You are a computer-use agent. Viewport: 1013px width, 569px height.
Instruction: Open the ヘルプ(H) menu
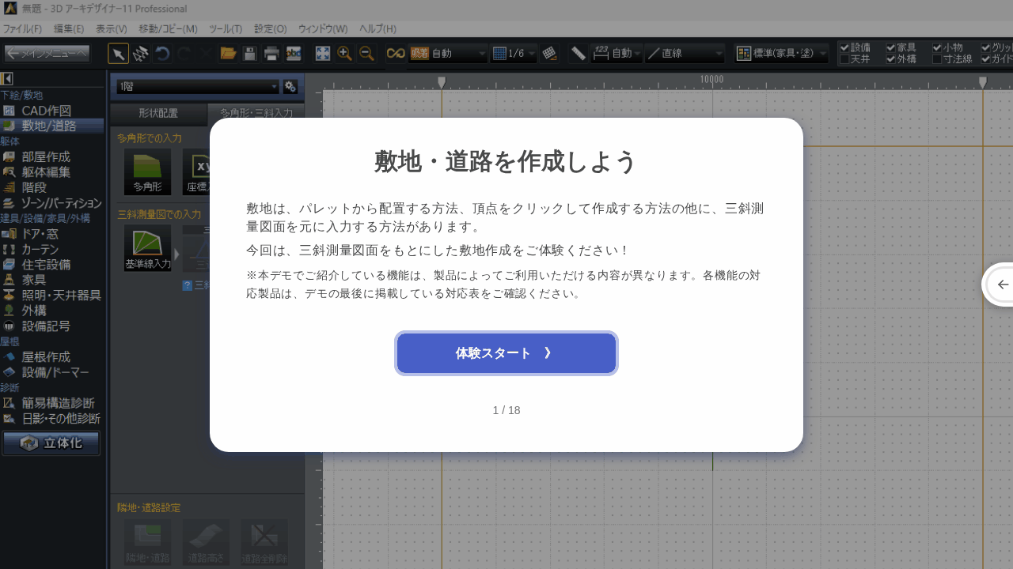(x=378, y=28)
